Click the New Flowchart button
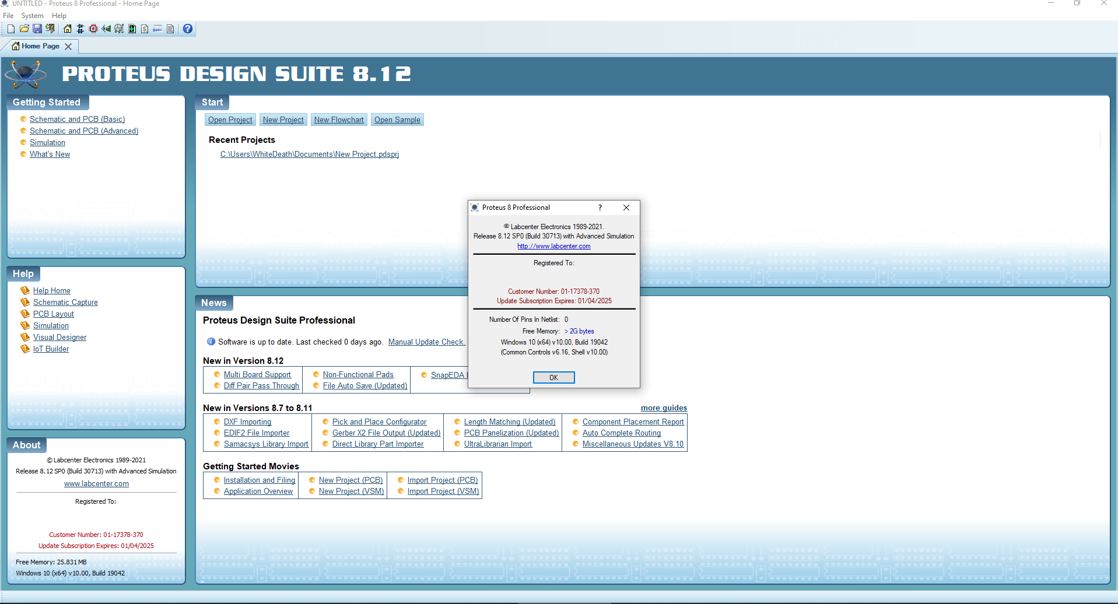Screen dimensions: 1118x604 point(339,120)
